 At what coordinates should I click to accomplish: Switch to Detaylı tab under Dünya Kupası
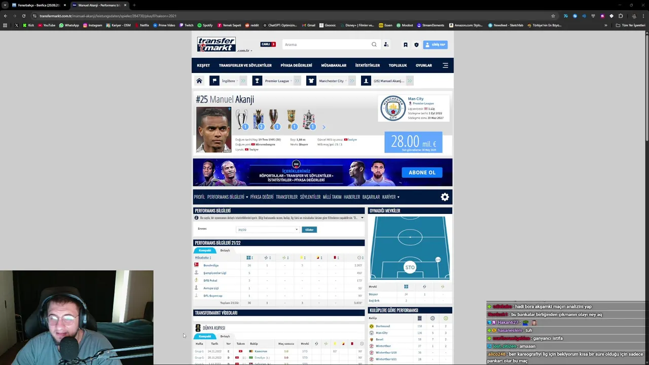(x=225, y=336)
